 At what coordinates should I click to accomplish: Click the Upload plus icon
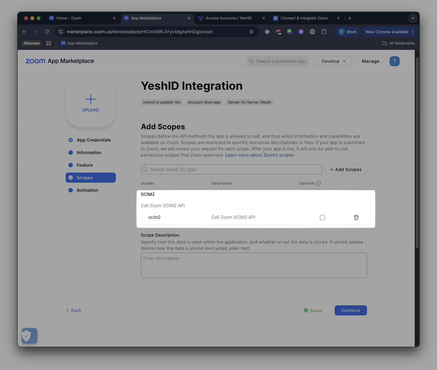pos(90,99)
